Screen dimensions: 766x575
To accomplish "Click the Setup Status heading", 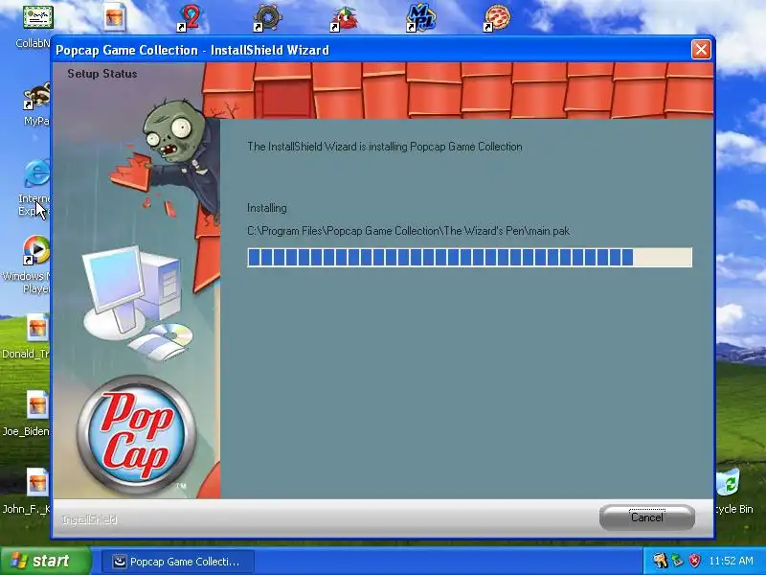I will 102,74.
